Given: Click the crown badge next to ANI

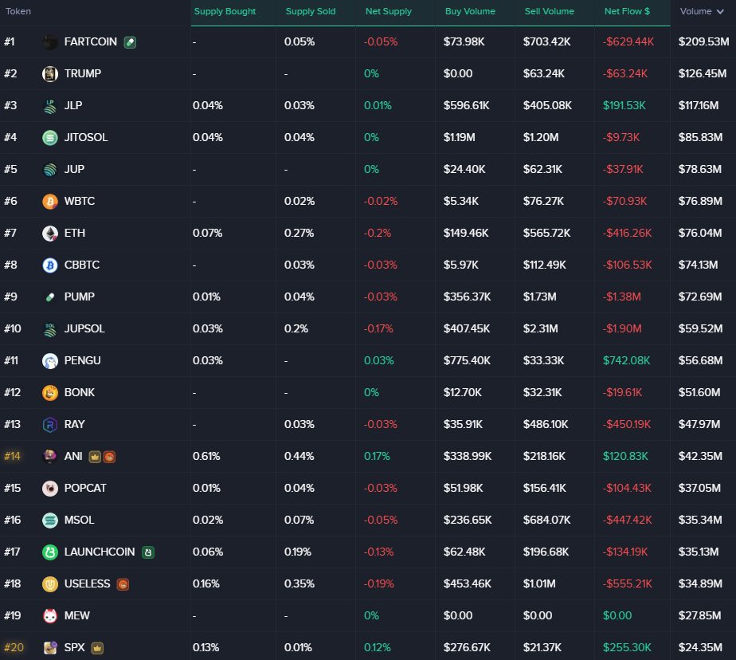Looking at the screenshot, I should (x=95, y=457).
